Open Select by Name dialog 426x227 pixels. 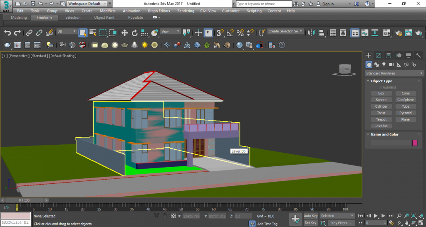click(93, 33)
